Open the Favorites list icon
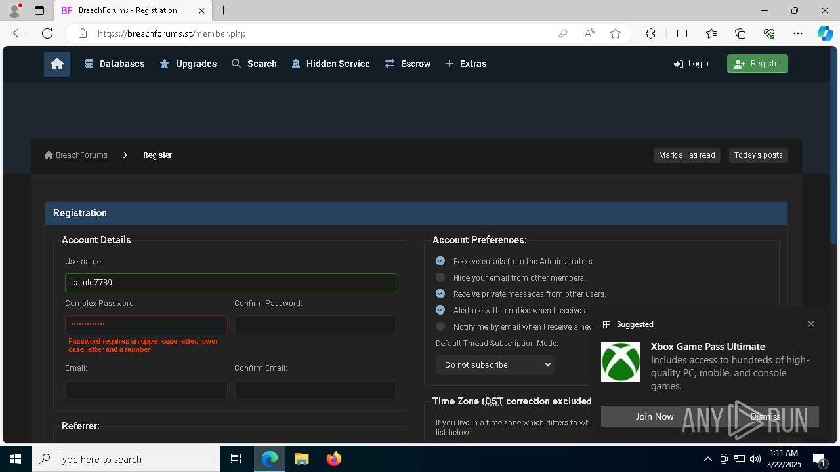Viewport: 840px width, 472px height. pos(711,33)
